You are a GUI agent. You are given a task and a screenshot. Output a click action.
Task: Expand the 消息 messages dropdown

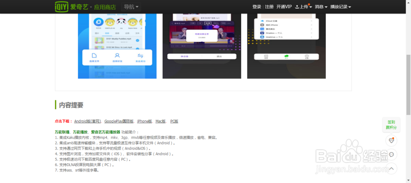coord(321,7)
